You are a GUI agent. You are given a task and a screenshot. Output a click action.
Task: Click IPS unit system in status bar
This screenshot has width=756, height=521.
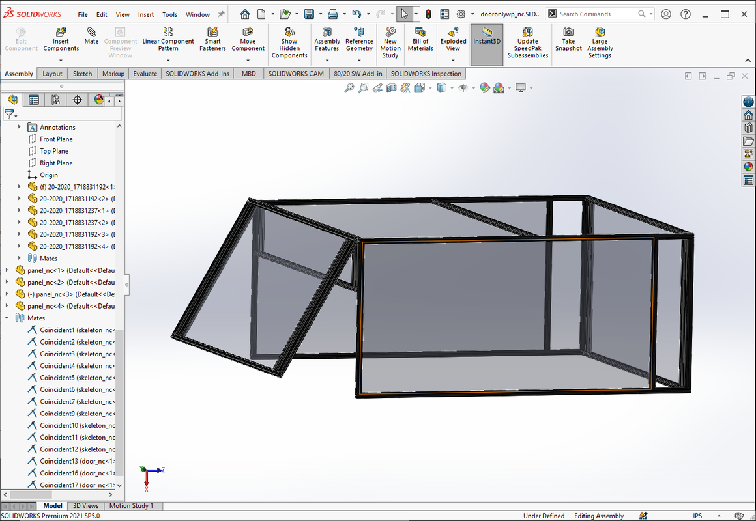pos(697,516)
